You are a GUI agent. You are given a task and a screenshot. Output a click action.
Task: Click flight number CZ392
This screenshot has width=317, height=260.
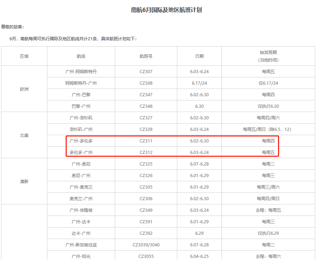pyautogui.click(x=146, y=233)
